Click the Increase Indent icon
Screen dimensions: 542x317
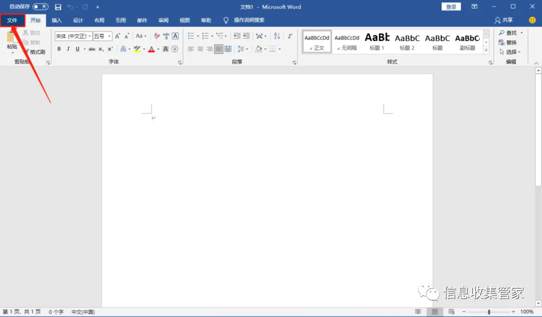(246, 36)
